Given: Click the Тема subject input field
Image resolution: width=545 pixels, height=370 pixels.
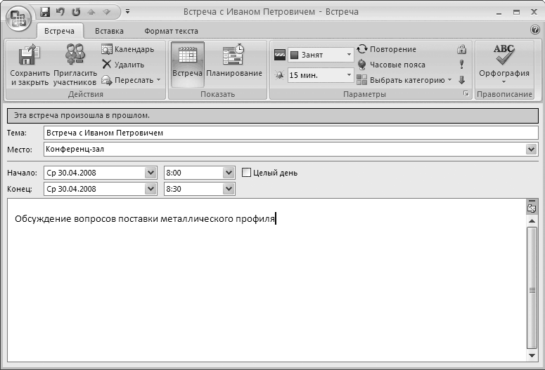Looking at the screenshot, I should (290, 133).
